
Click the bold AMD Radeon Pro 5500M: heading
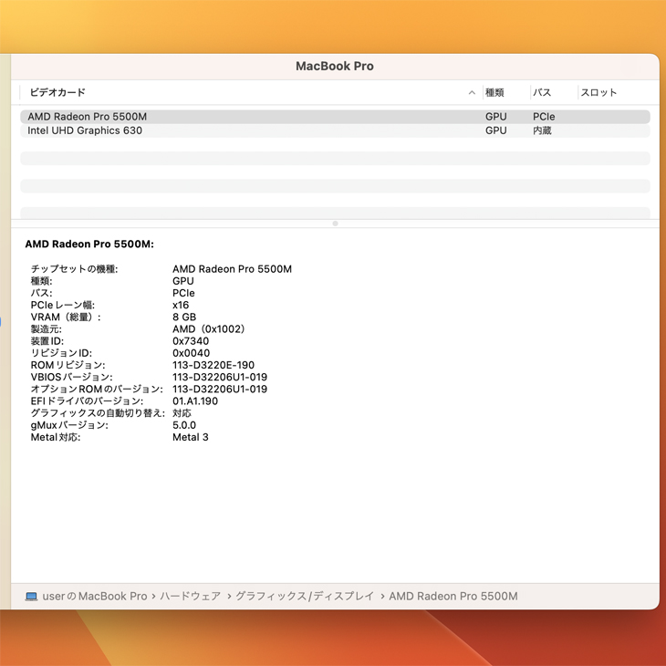[x=89, y=245]
